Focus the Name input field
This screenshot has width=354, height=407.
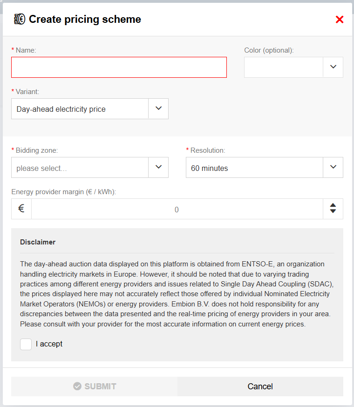119,67
